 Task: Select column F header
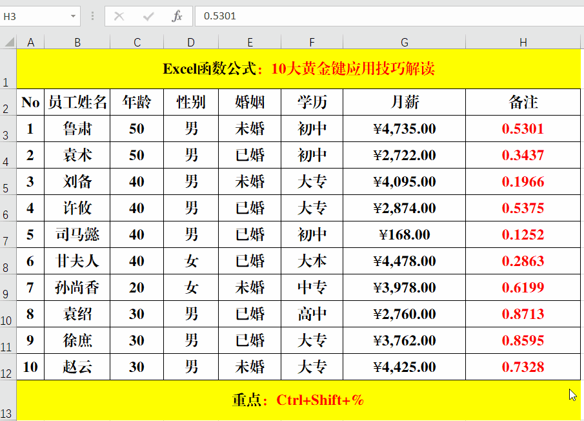(312, 42)
